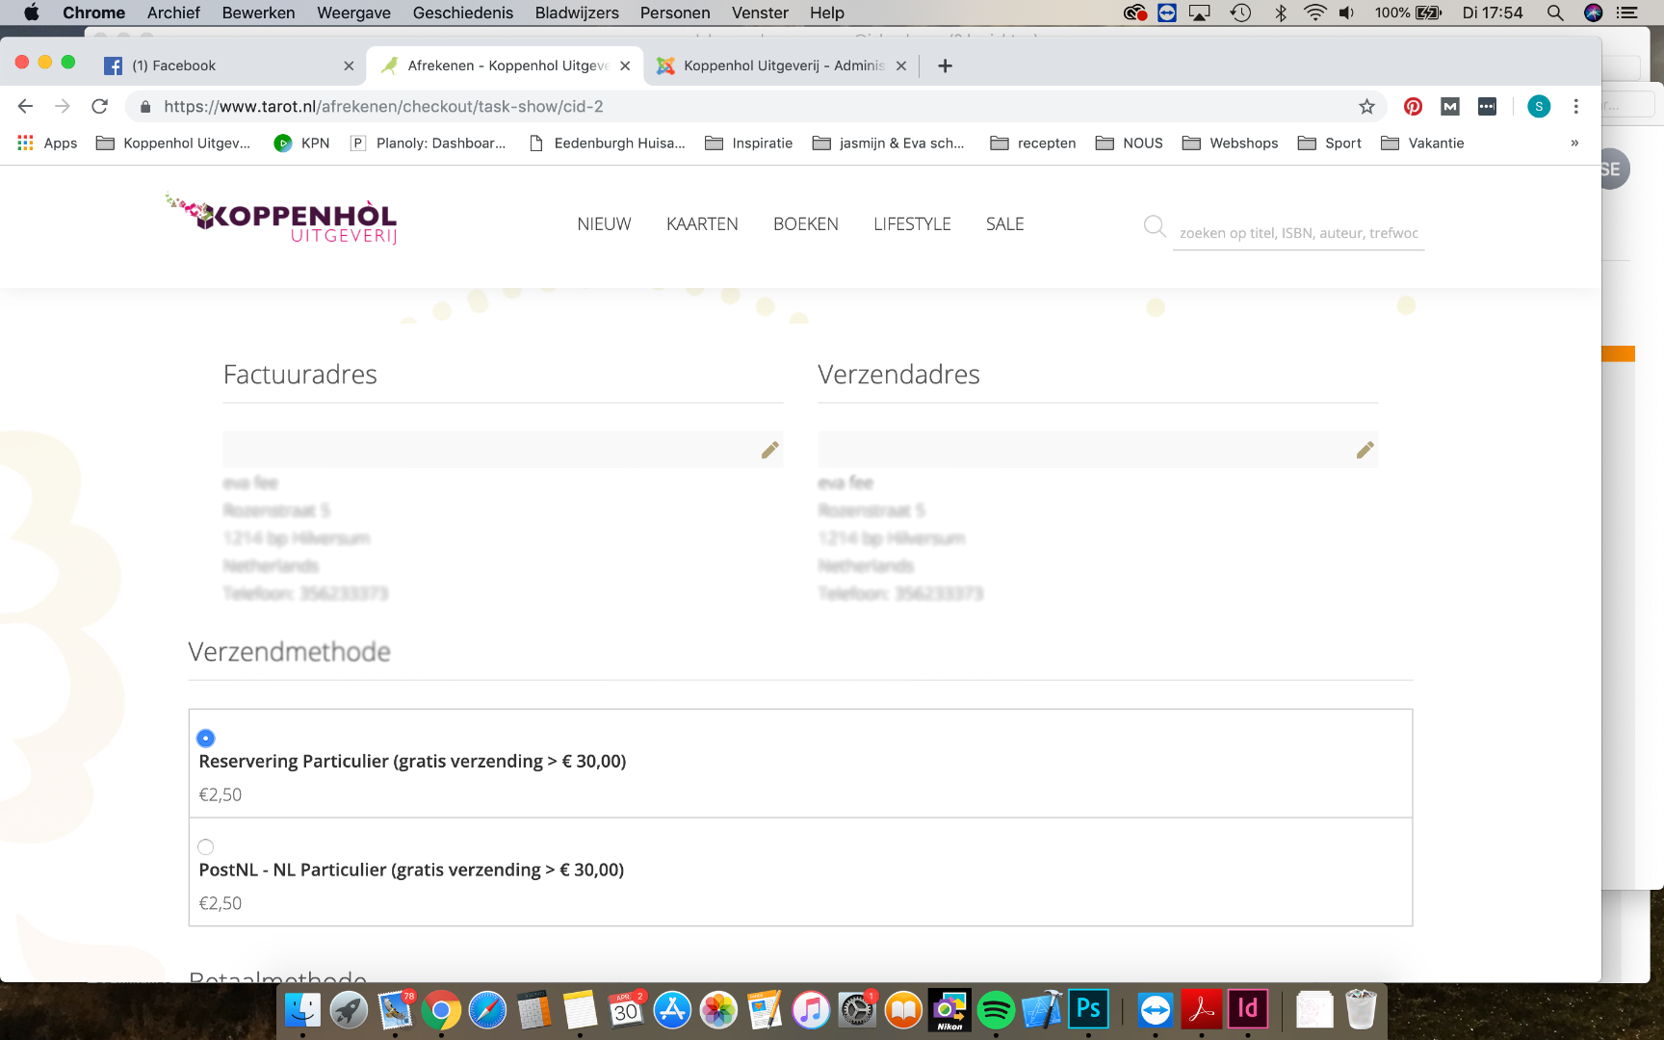Viewport: 1664px width, 1040px height.
Task: Open the Chrome profile avatar S
Action: click(1539, 107)
